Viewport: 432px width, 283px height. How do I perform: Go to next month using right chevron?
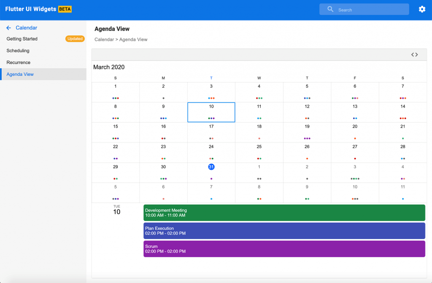pyautogui.click(x=417, y=54)
